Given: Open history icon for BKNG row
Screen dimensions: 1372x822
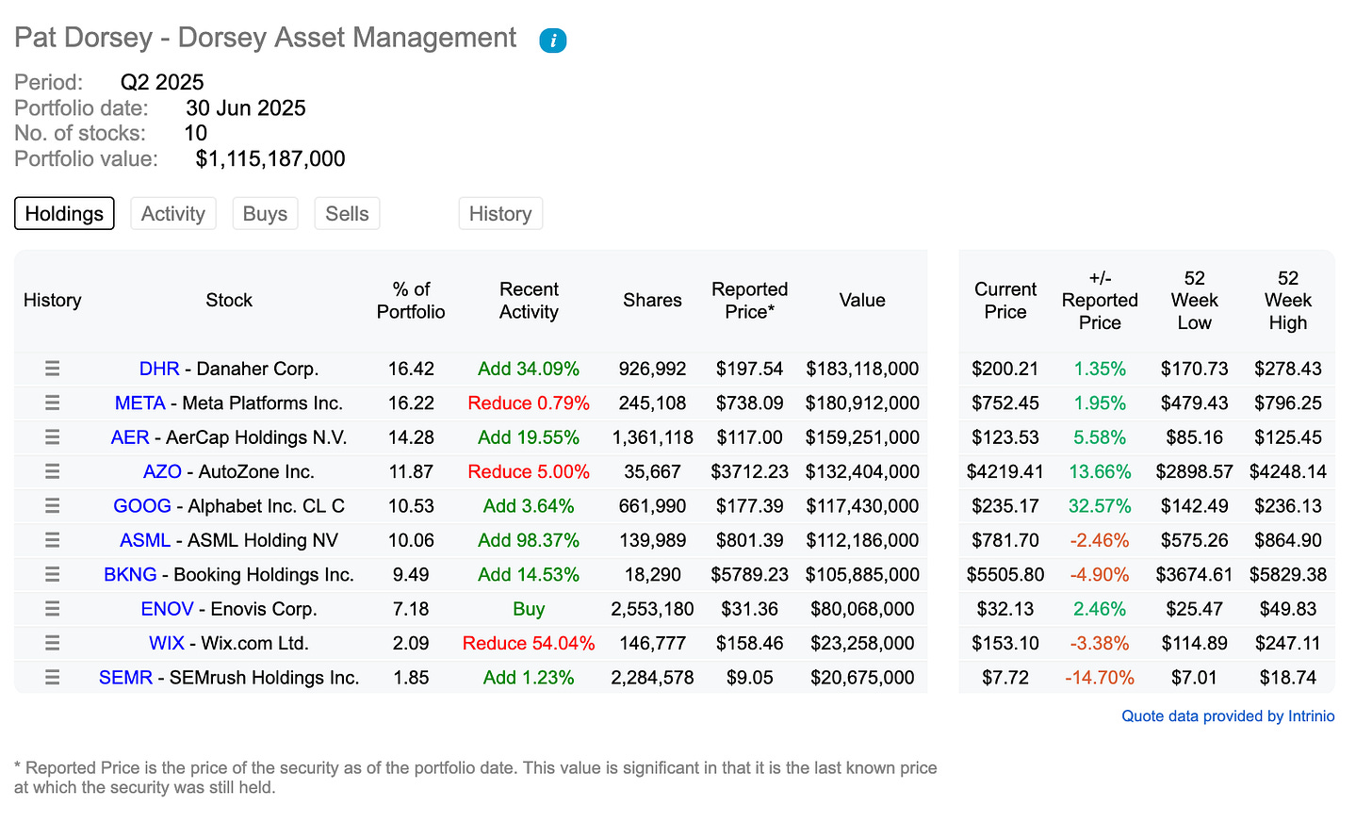Looking at the screenshot, I should click(52, 574).
